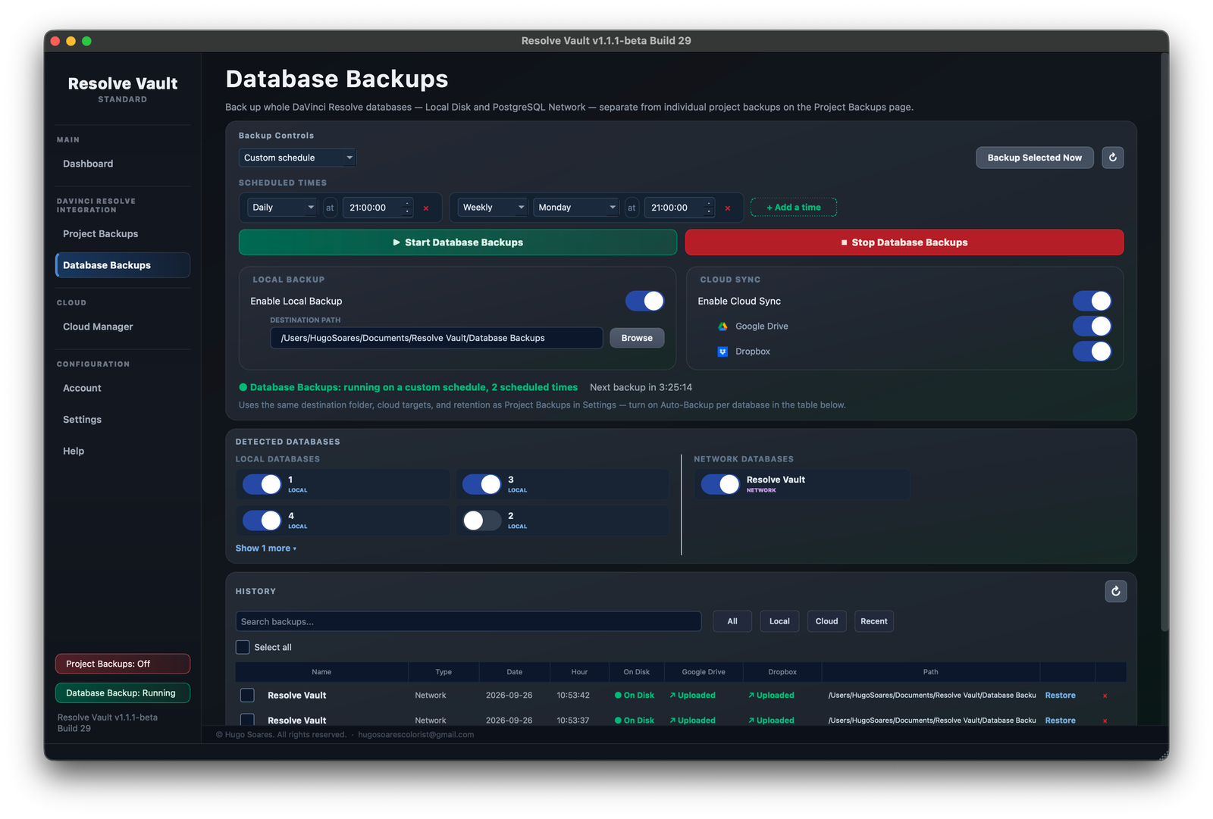Screen dimensions: 1213x819
Task: Delete the 10:53:37 Resolve Vault backup entry
Action: pos(1105,721)
